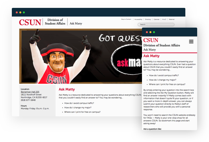Open the A to Z link
The width and height of the screenshot is (209, 142).
(x=164, y=19)
